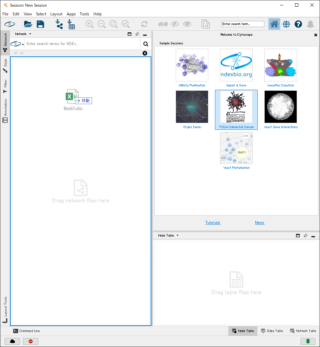
Task: Click Import Table from File icon
Action: tap(71, 24)
